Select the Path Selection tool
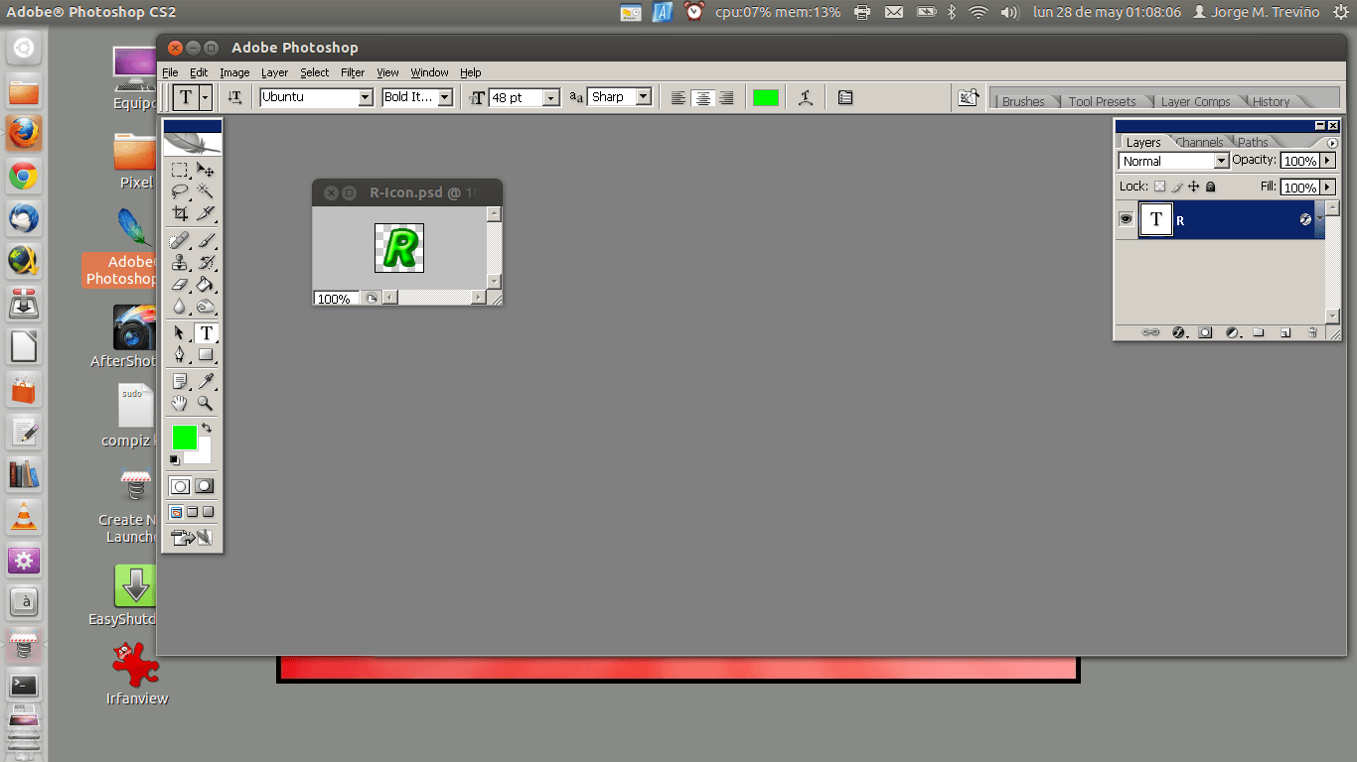The width and height of the screenshot is (1357, 762). click(180, 333)
